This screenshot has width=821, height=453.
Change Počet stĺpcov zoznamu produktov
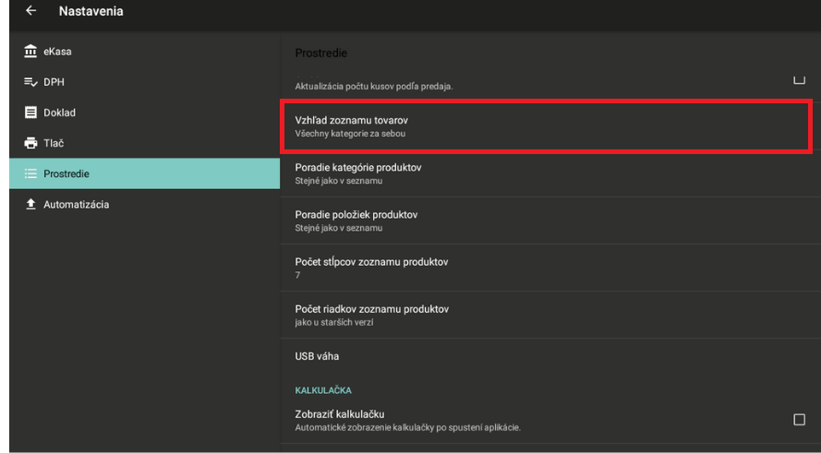point(545,268)
